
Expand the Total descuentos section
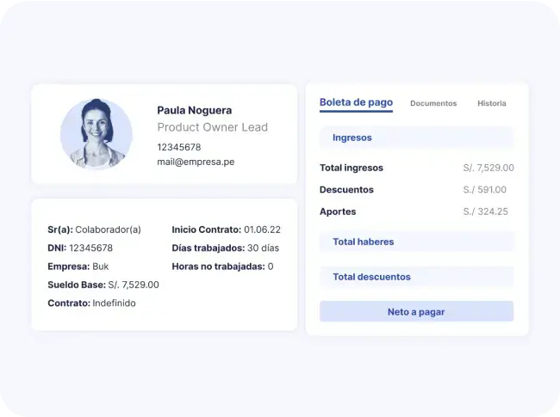[x=416, y=277]
